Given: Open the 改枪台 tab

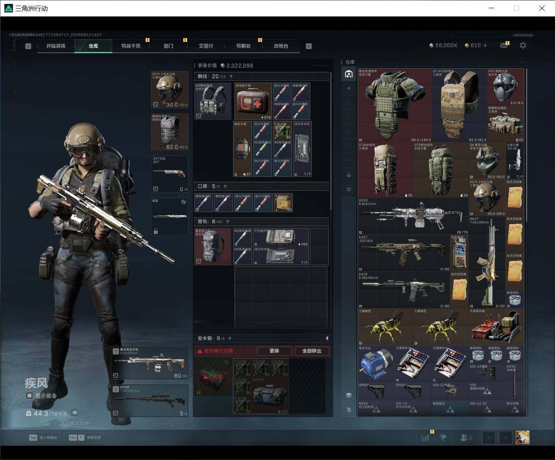Looking at the screenshot, I should (x=281, y=46).
